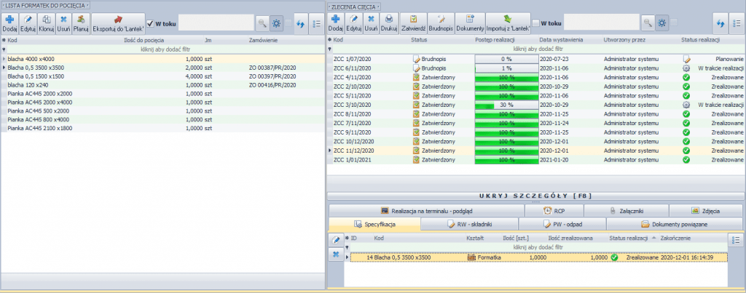The height and width of the screenshot is (293, 746).
Task: Switch to the RCP tab
Action: tap(554, 210)
